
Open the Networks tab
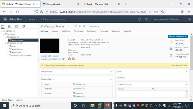[x=104, y=31]
